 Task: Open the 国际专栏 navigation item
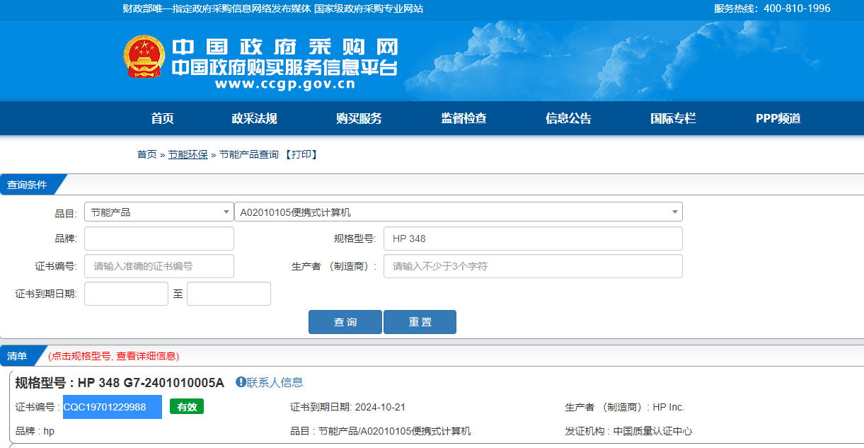coord(673,119)
